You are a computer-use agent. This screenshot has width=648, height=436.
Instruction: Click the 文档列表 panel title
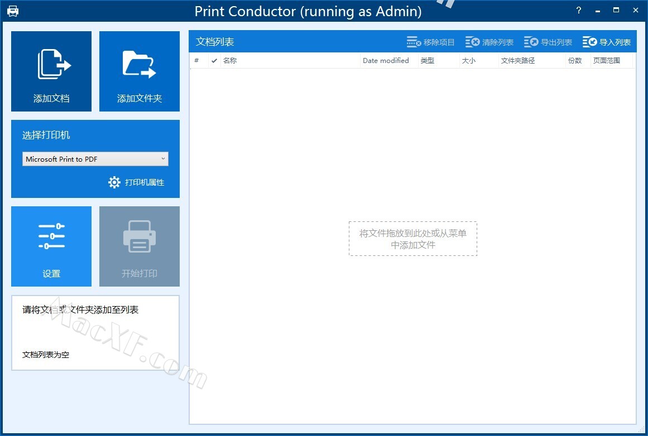(x=215, y=42)
